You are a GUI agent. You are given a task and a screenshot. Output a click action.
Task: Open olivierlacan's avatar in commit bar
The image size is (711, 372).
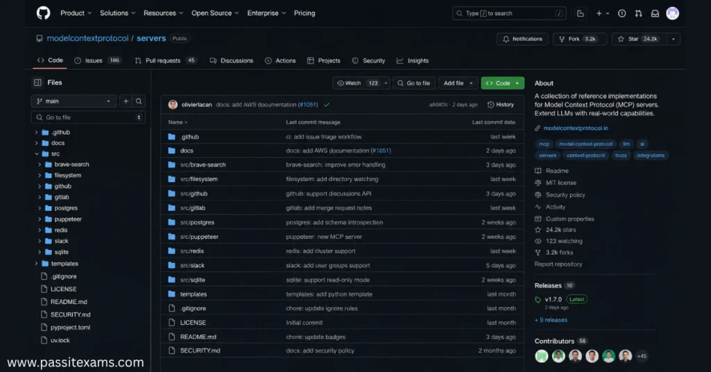point(173,105)
